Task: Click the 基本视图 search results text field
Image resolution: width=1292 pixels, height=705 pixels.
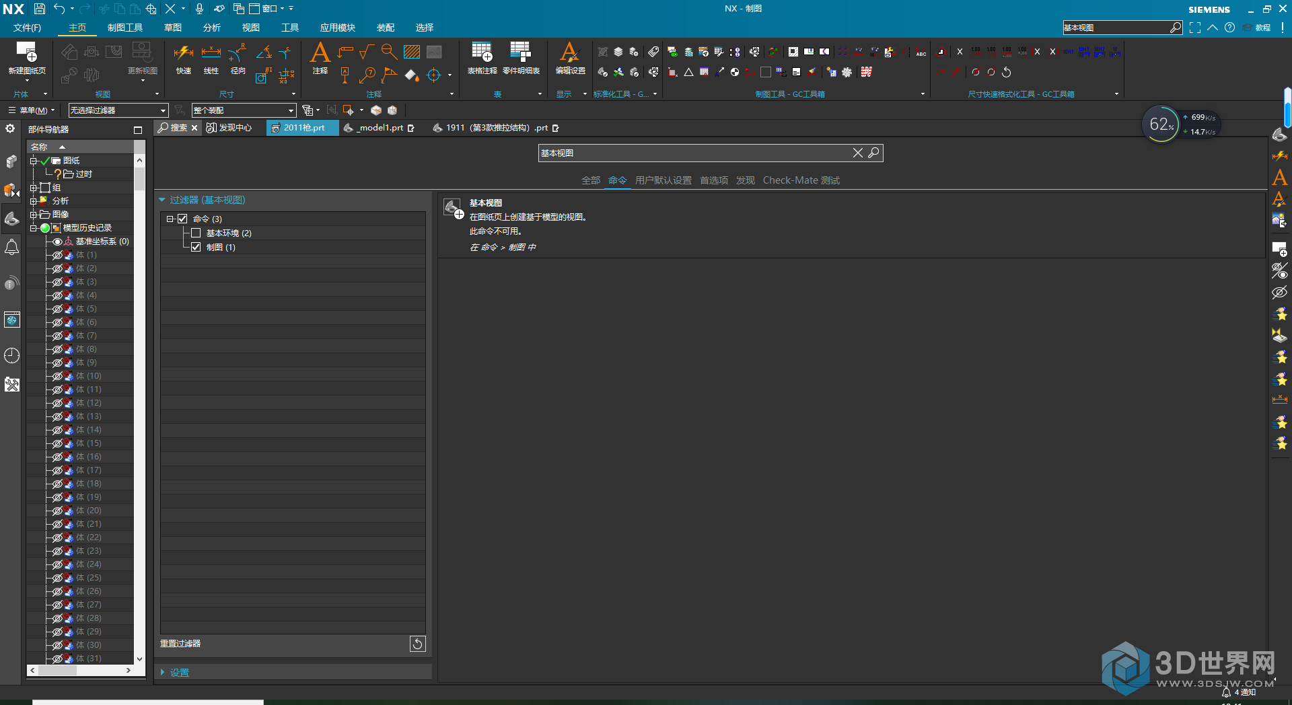Action: pyautogui.click(x=694, y=153)
